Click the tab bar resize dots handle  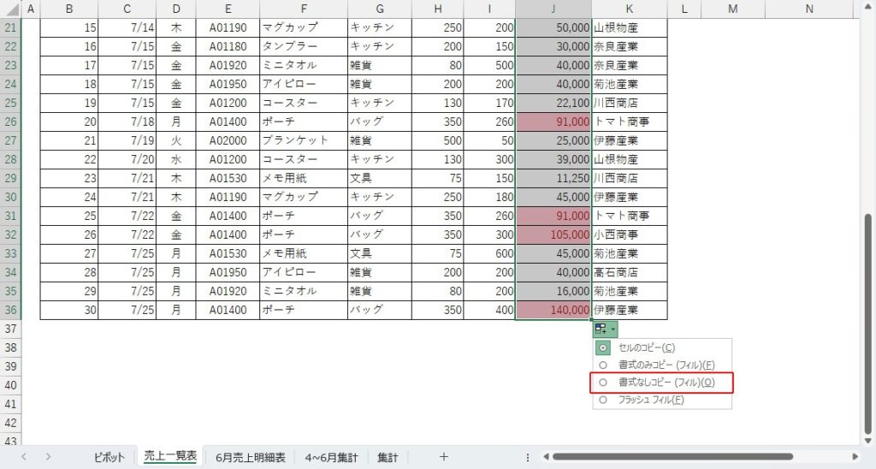pos(528,457)
